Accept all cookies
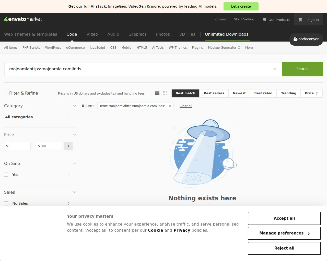This screenshot has height=261, width=327. point(284,218)
